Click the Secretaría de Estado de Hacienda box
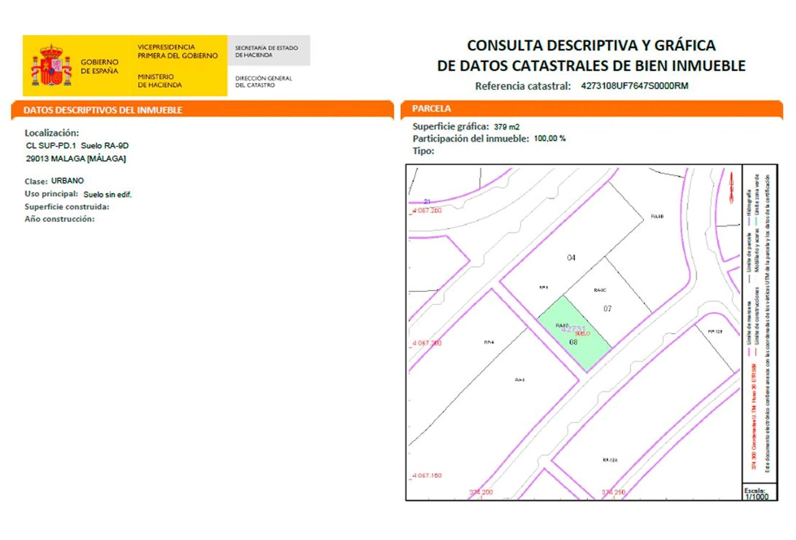Viewport: 796px width, 540px height. click(x=268, y=51)
